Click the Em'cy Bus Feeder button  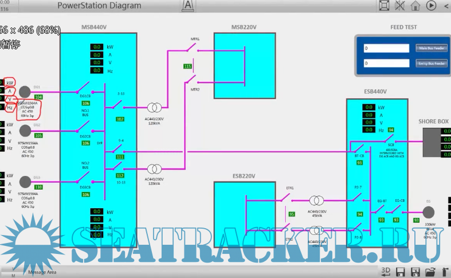pyautogui.click(x=431, y=64)
